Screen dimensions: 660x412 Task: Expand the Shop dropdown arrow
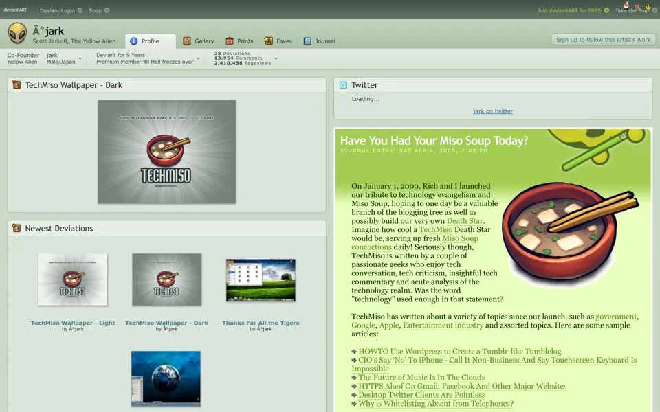(x=107, y=10)
